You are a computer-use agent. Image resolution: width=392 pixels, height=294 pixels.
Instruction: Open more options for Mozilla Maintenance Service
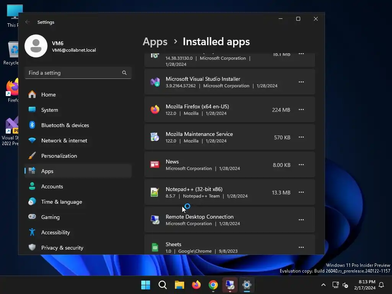301,137
